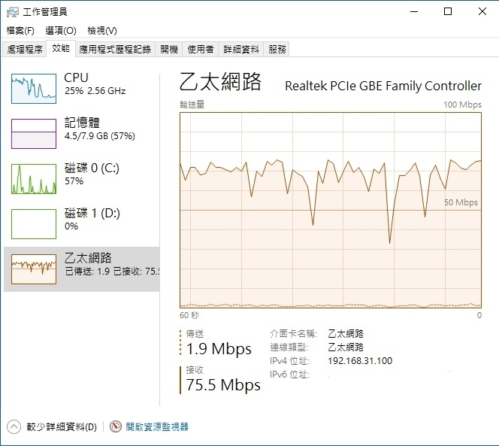Click the resource monitor icon
The image size is (499, 446).
pos(116,426)
